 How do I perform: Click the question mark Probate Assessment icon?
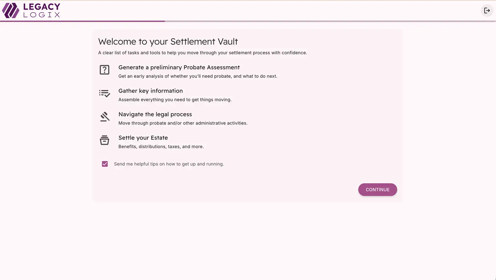point(104,70)
